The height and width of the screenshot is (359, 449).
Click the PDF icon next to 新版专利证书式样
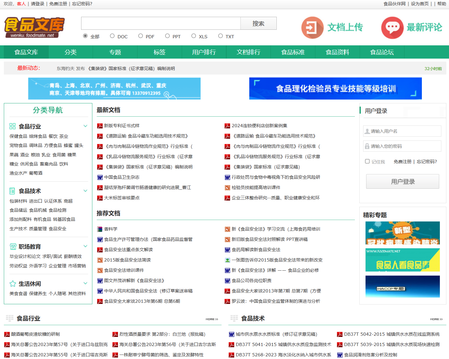click(100, 126)
